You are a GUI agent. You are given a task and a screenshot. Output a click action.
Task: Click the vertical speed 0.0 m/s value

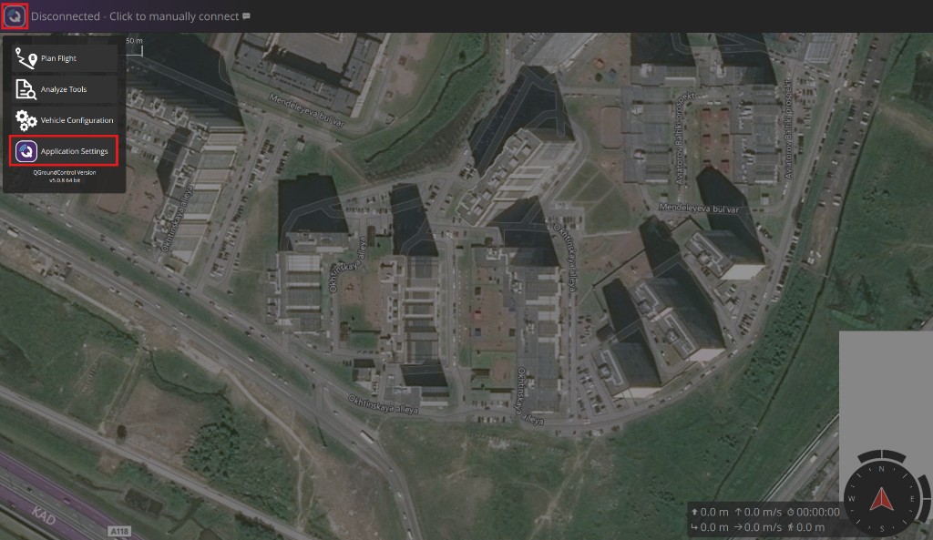point(757,512)
